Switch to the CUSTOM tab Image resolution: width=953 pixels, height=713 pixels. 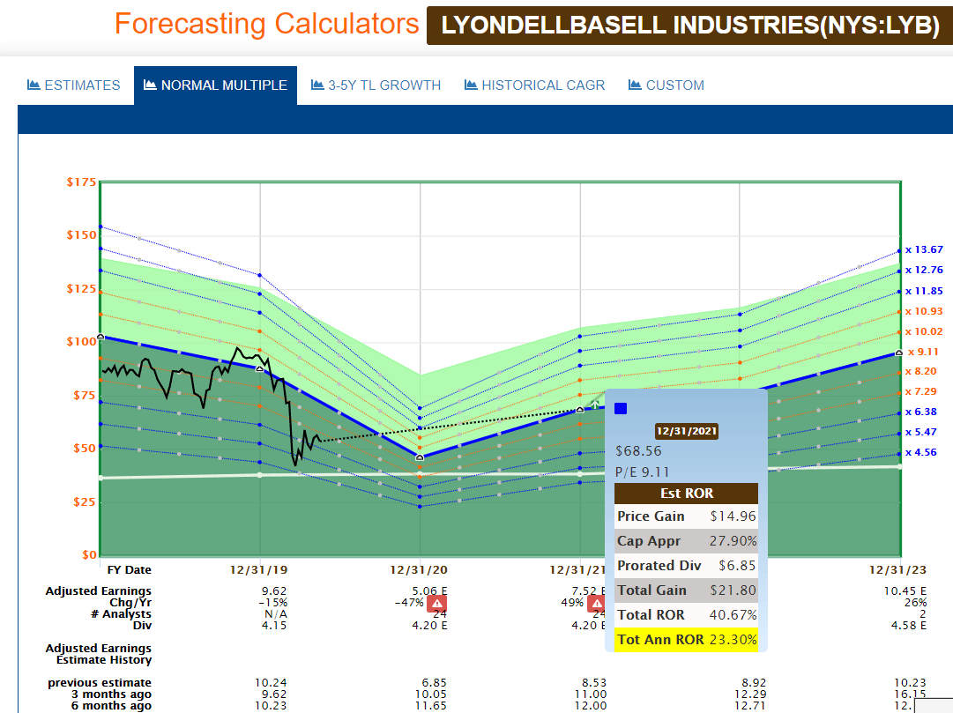point(666,85)
